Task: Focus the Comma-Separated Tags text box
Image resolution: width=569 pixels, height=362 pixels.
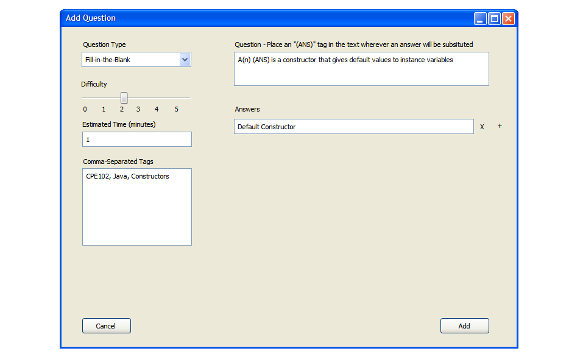Action: [136, 207]
